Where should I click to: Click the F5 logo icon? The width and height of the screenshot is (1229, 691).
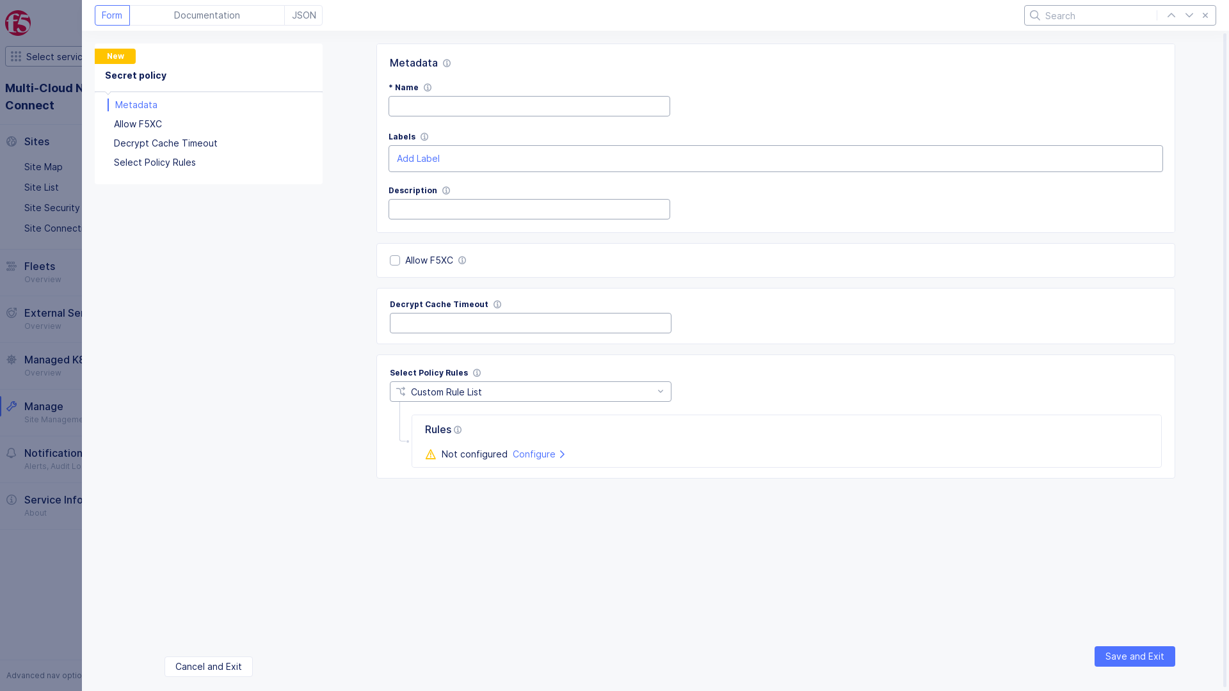pos(18,23)
